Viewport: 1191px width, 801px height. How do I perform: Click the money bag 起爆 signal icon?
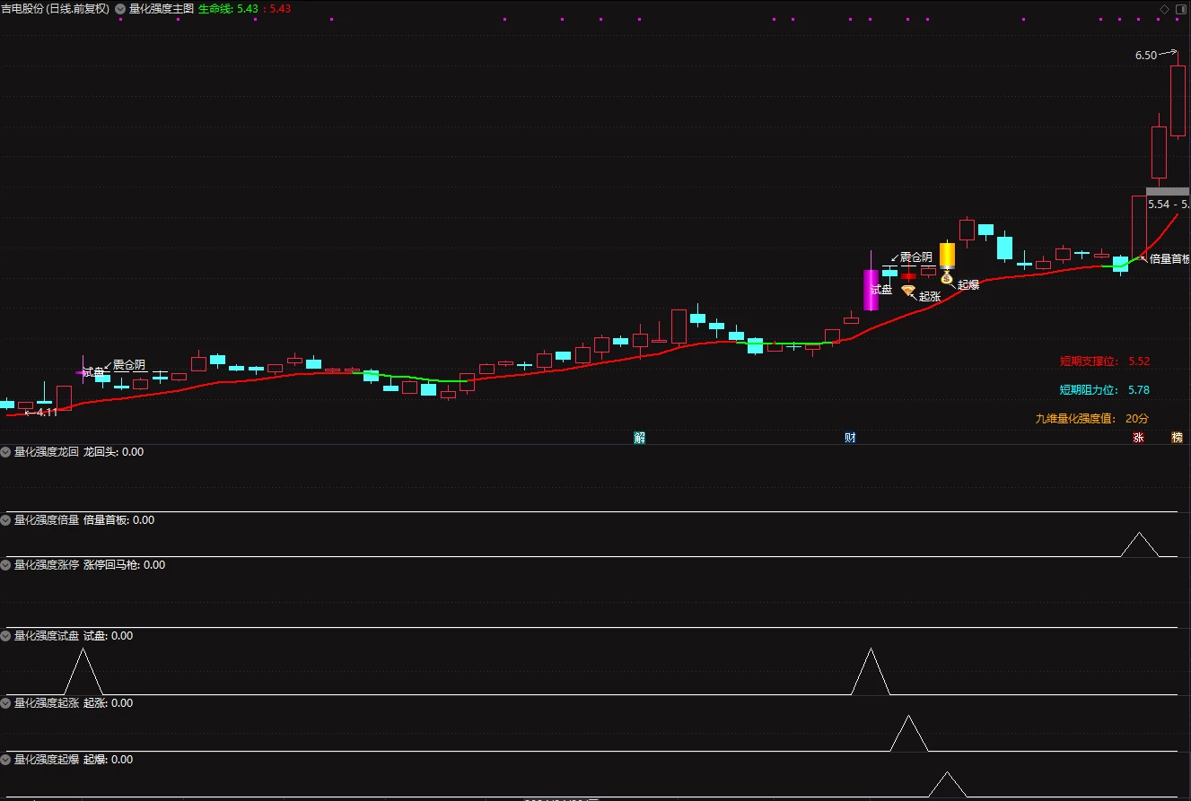947,279
